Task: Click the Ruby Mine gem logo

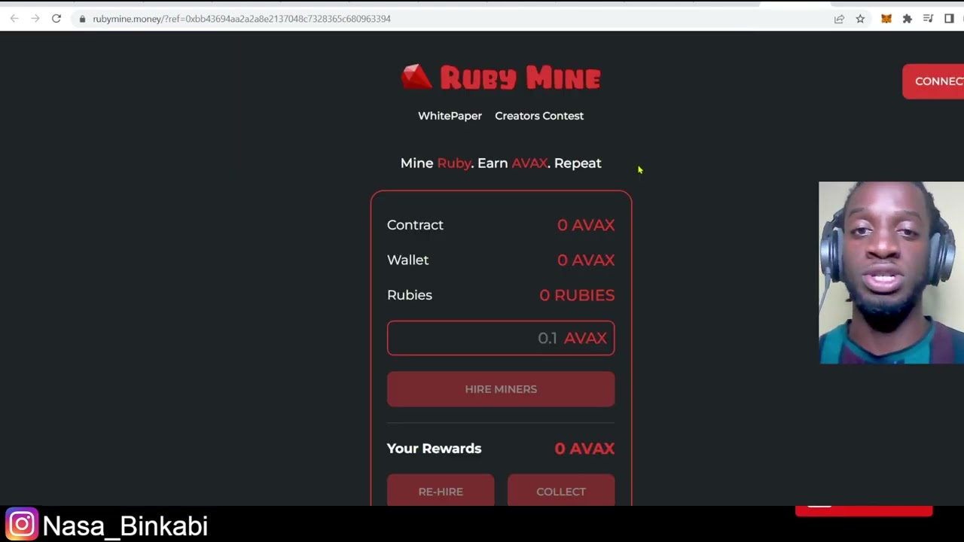Action: click(416, 77)
